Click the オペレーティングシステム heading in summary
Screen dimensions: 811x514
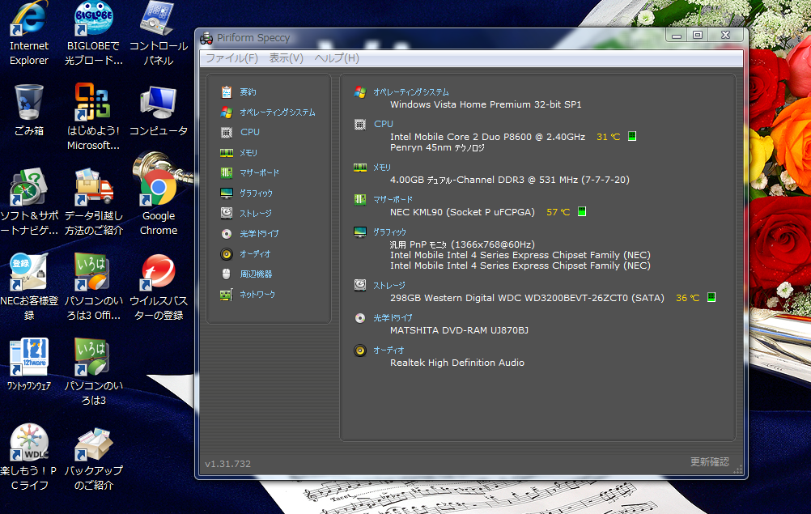(x=411, y=92)
